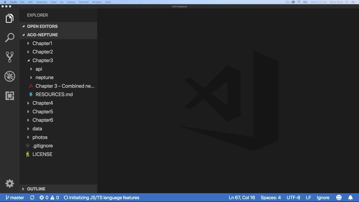Screen dimensions: 359x202
Task: Open the .gitignore file
Action: click(x=58, y=146)
